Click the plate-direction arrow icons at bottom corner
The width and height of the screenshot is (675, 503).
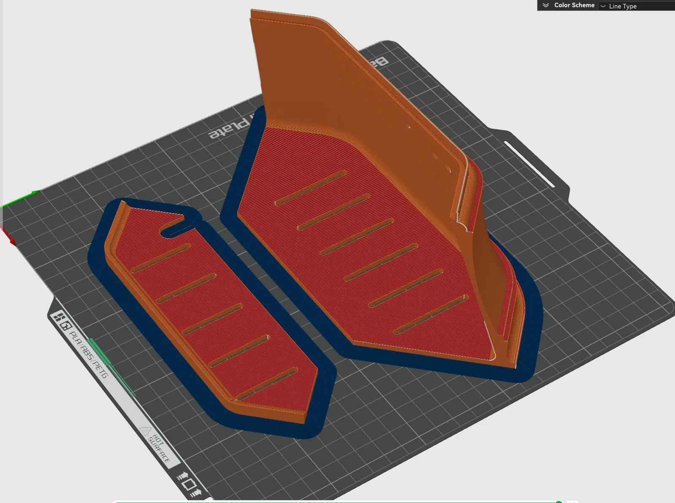(x=189, y=484)
